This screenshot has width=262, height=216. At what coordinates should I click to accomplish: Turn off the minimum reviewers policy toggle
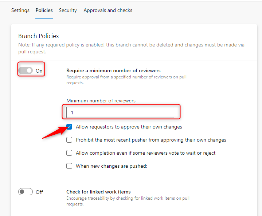(x=26, y=70)
